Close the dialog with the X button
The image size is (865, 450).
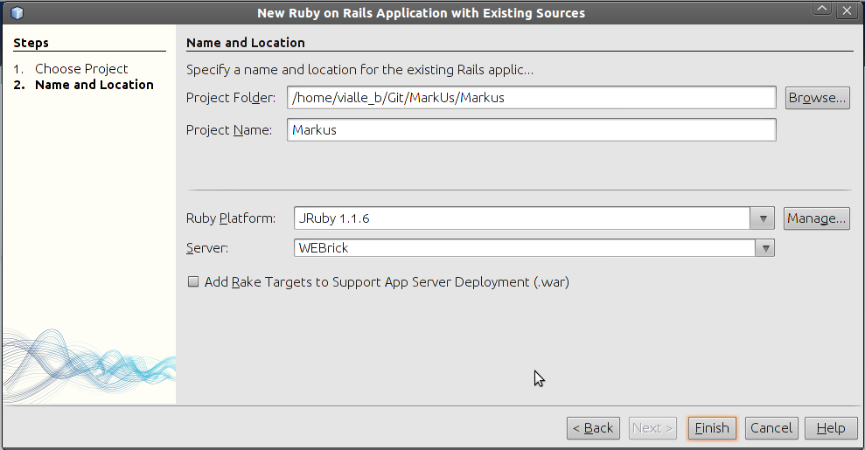tap(846, 10)
